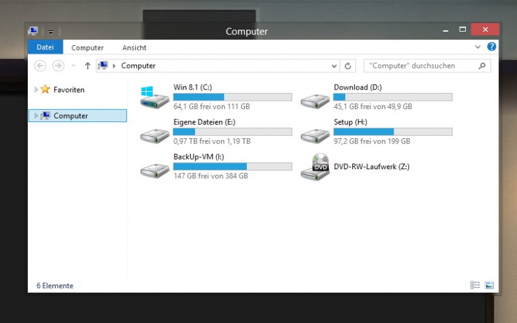Click the Eigene Dateien (E:) label
Image resolution: width=517 pixels, height=323 pixels.
pyautogui.click(x=204, y=122)
